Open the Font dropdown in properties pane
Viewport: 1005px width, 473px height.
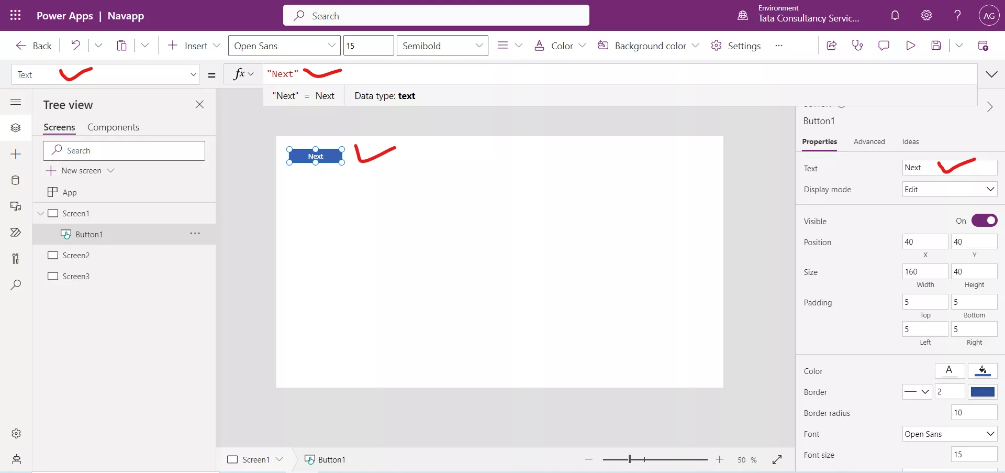[950, 434]
